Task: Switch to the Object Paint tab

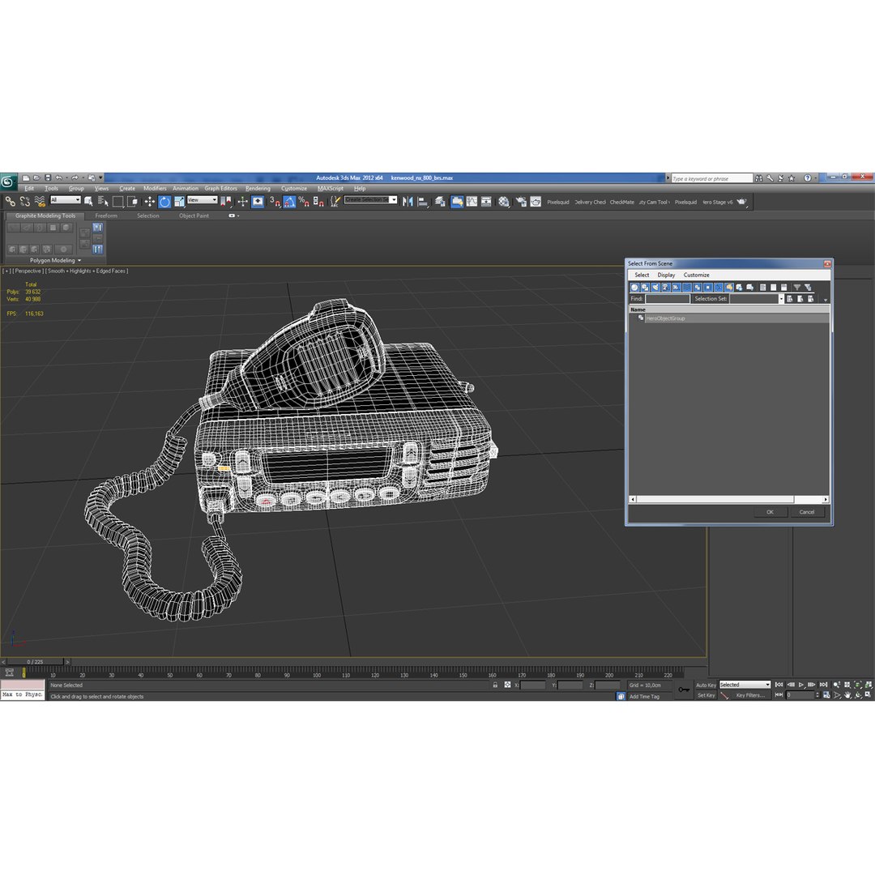Action: click(x=194, y=216)
